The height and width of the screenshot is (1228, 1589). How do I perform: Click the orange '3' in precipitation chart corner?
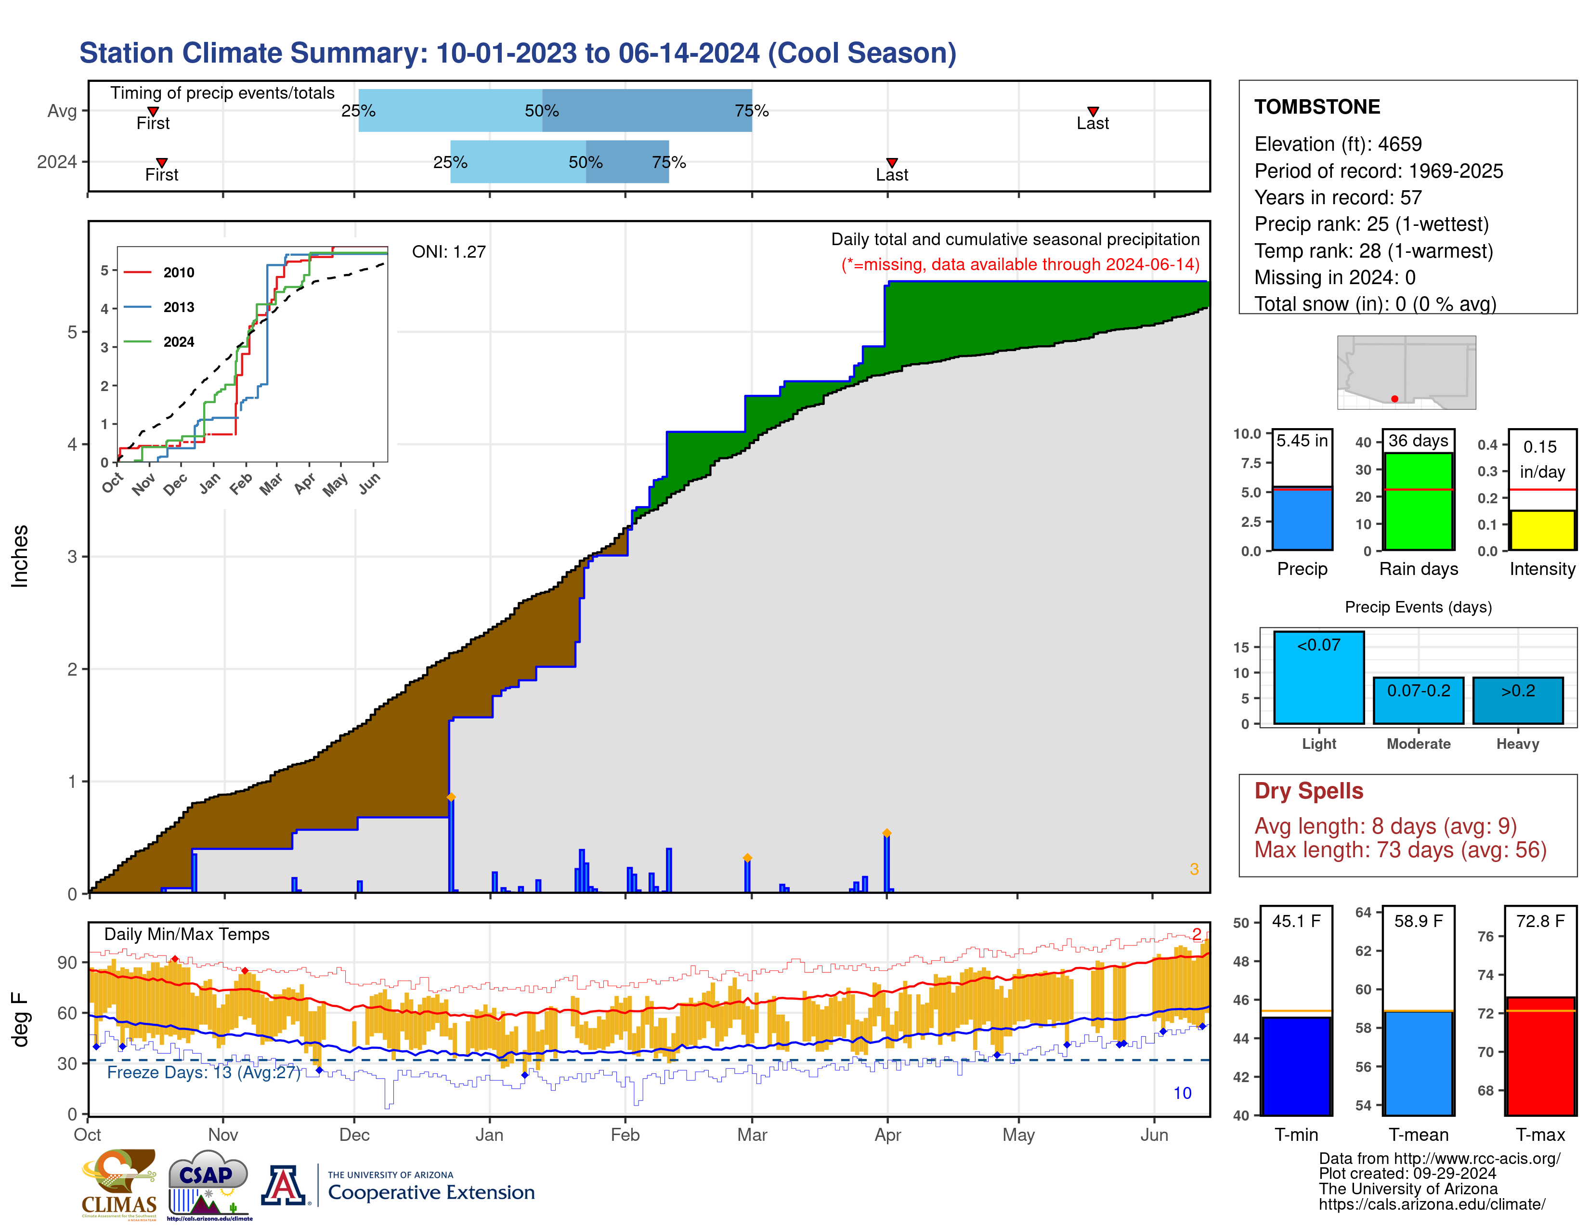[x=1194, y=869]
